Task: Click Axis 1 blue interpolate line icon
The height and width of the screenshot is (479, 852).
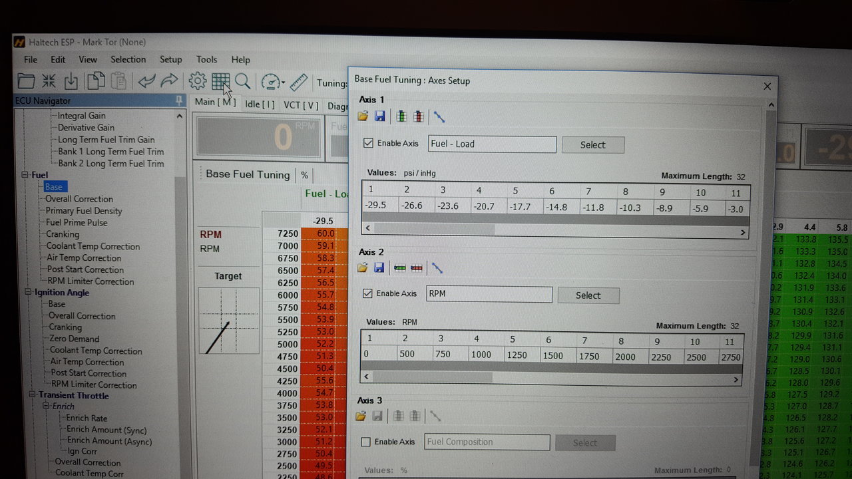Action: pos(439,116)
